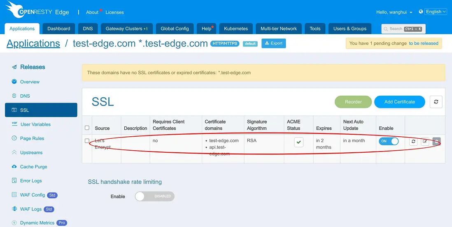Click the Dynamic Metrics Pro badge
The width and height of the screenshot is (452, 227).
[x=62, y=222]
